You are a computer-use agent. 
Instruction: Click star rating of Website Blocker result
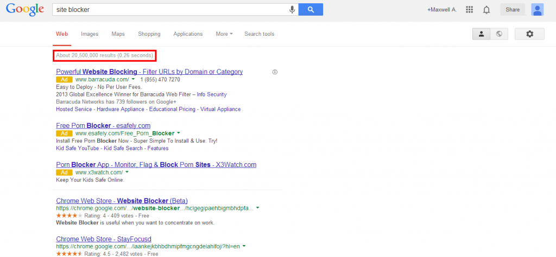[69, 216]
